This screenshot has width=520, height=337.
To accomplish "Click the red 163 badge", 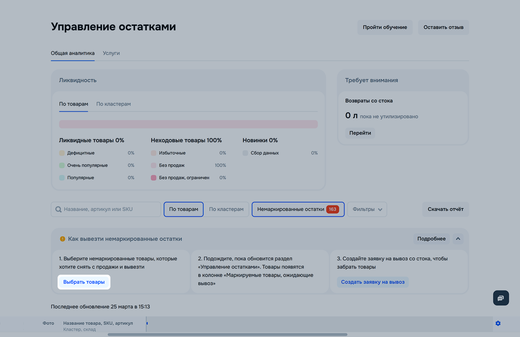I will [332, 209].
